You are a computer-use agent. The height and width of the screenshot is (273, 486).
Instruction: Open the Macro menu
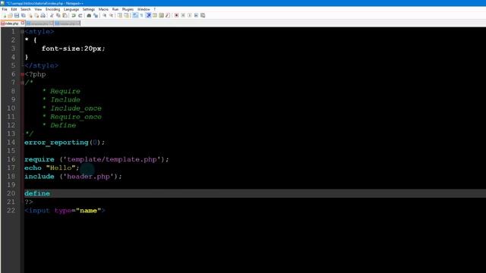pyautogui.click(x=103, y=9)
